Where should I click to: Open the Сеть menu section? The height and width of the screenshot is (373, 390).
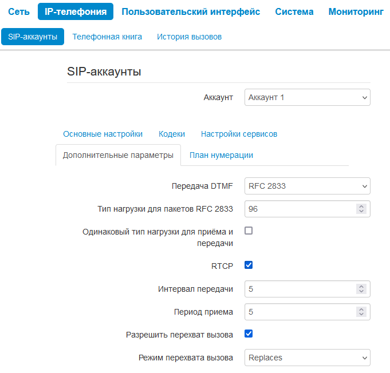pyautogui.click(x=19, y=11)
